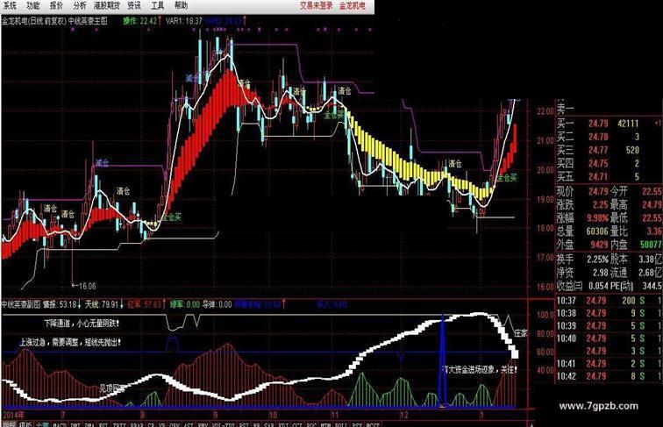Viewport: 663px width, 427px height.
Task: Select the 中线英豪副图 sub-chart title
Action: pyautogui.click(x=21, y=304)
